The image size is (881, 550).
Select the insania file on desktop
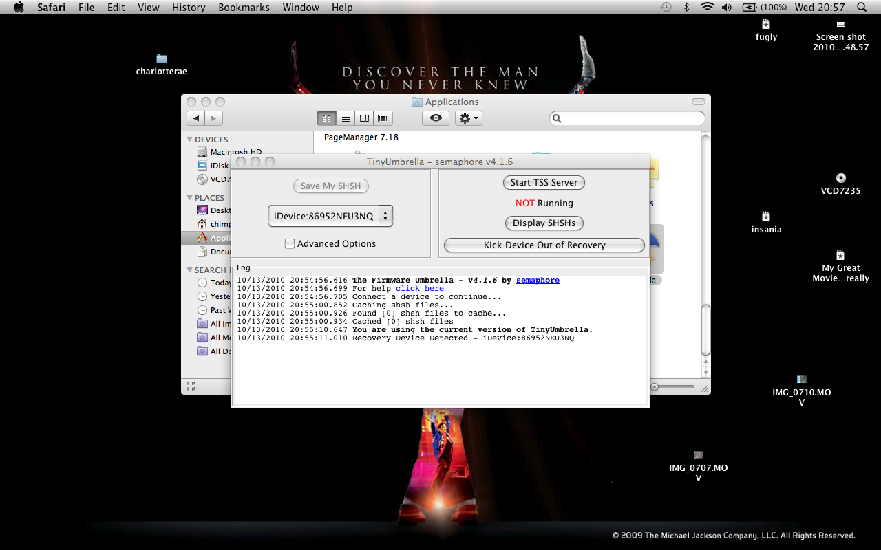766,223
